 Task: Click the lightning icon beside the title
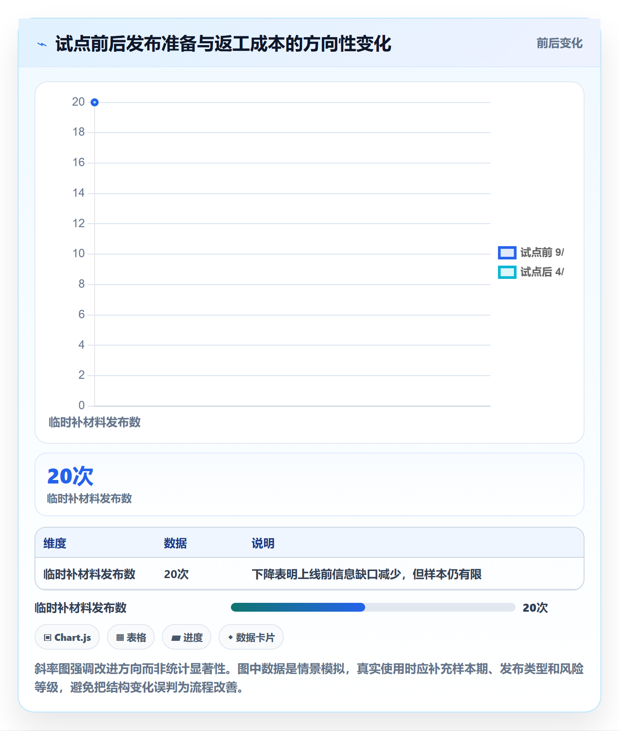pos(42,44)
